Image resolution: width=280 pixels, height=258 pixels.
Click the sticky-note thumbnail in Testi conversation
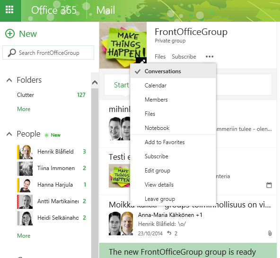point(120,176)
